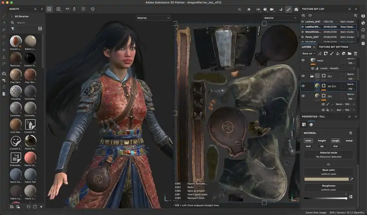
Task: Click the document resources icon in left sidebar
Action: point(4,94)
